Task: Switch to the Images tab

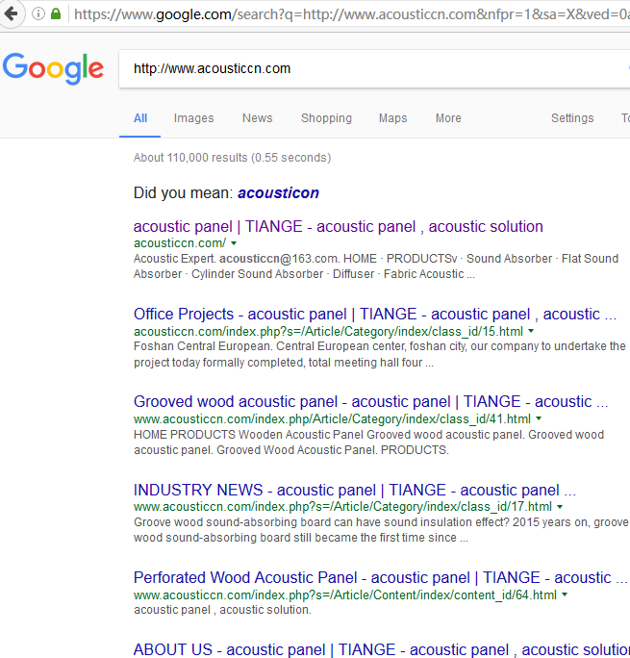Action: click(x=193, y=118)
